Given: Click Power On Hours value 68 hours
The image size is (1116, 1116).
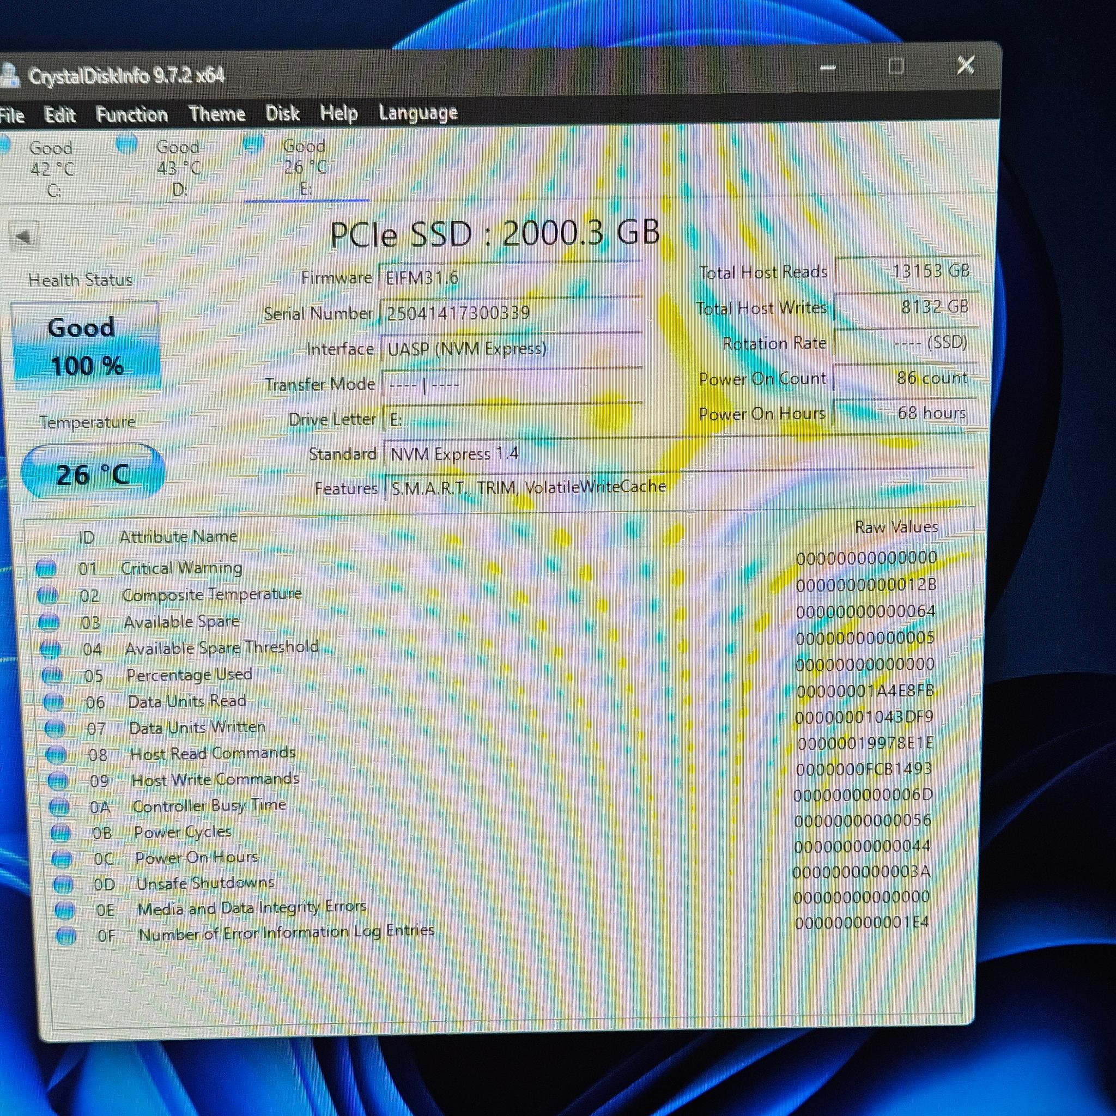Looking at the screenshot, I should tap(903, 413).
